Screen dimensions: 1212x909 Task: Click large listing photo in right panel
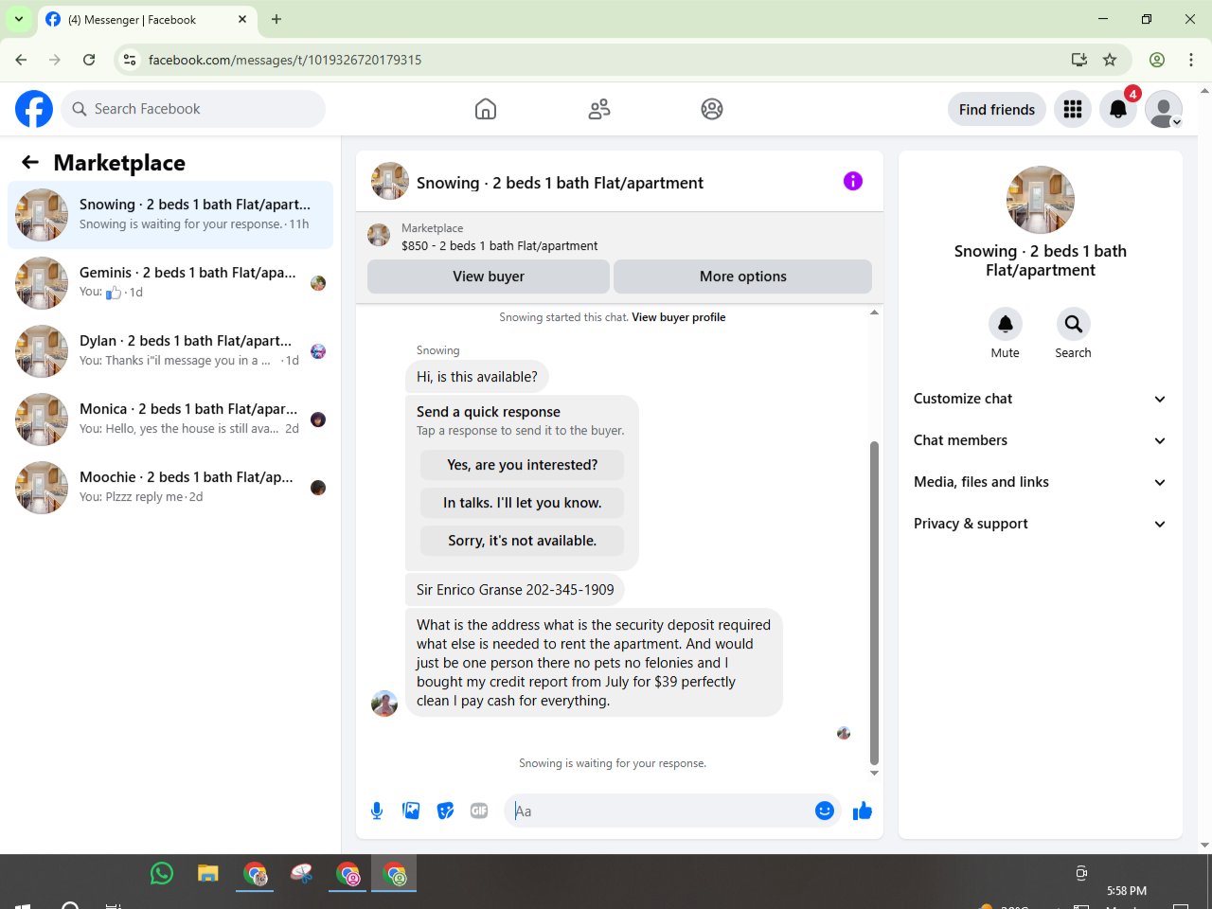point(1041,200)
